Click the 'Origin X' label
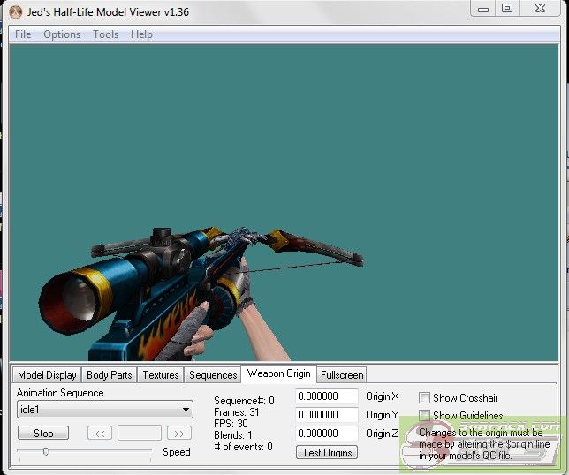The width and height of the screenshot is (569, 475). click(x=382, y=396)
